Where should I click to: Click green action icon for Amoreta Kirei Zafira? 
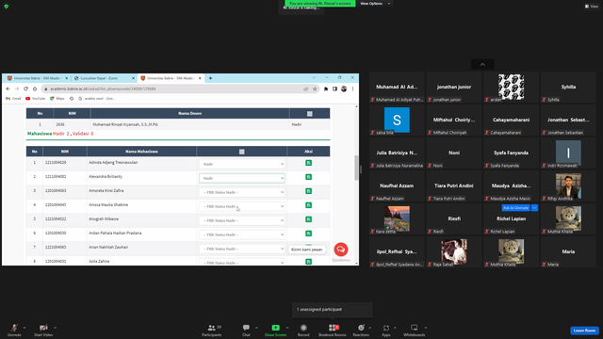[x=308, y=191]
